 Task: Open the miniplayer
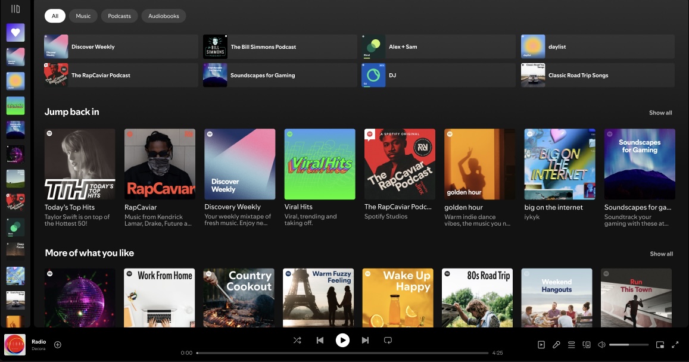[x=660, y=345]
